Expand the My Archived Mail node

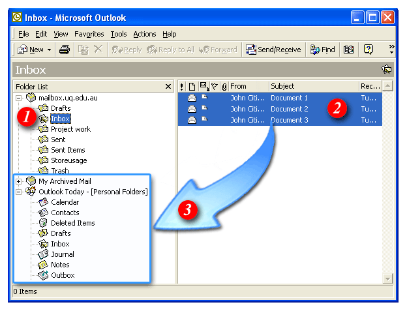tap(19, 181)
